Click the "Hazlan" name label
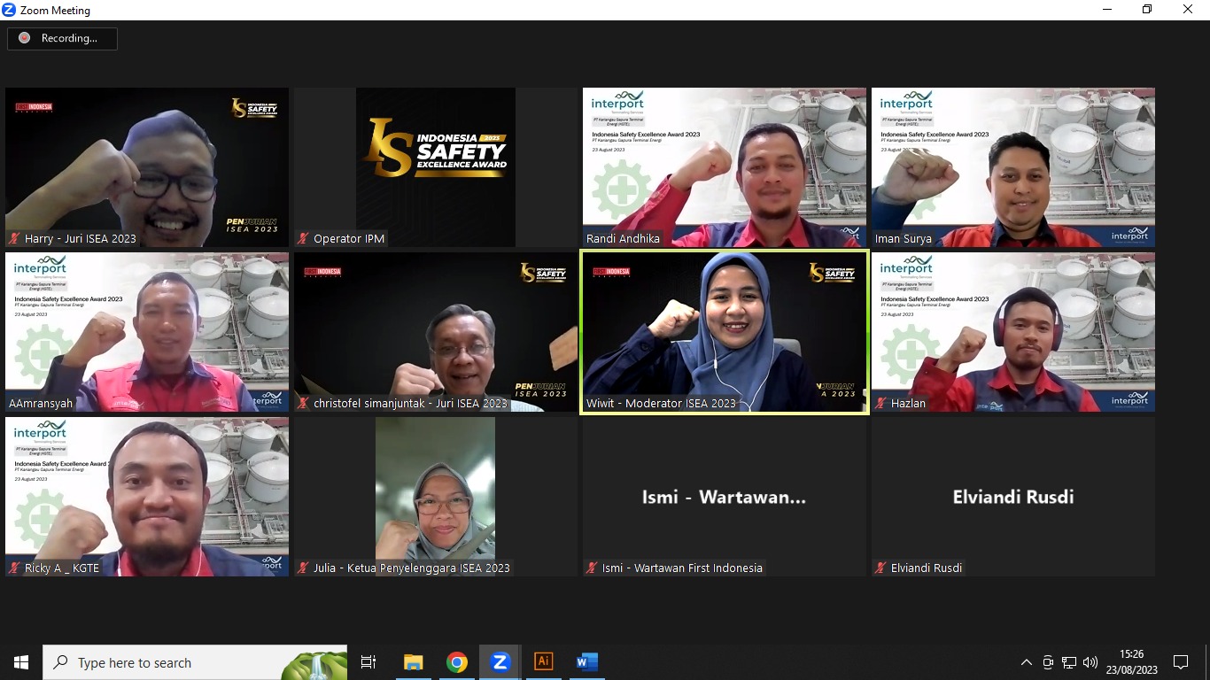 pyautogui.click(x=908, y=404)
